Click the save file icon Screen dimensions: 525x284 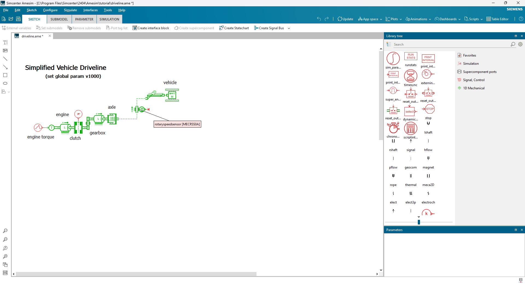pyautogui.click(x=18, y=19)
